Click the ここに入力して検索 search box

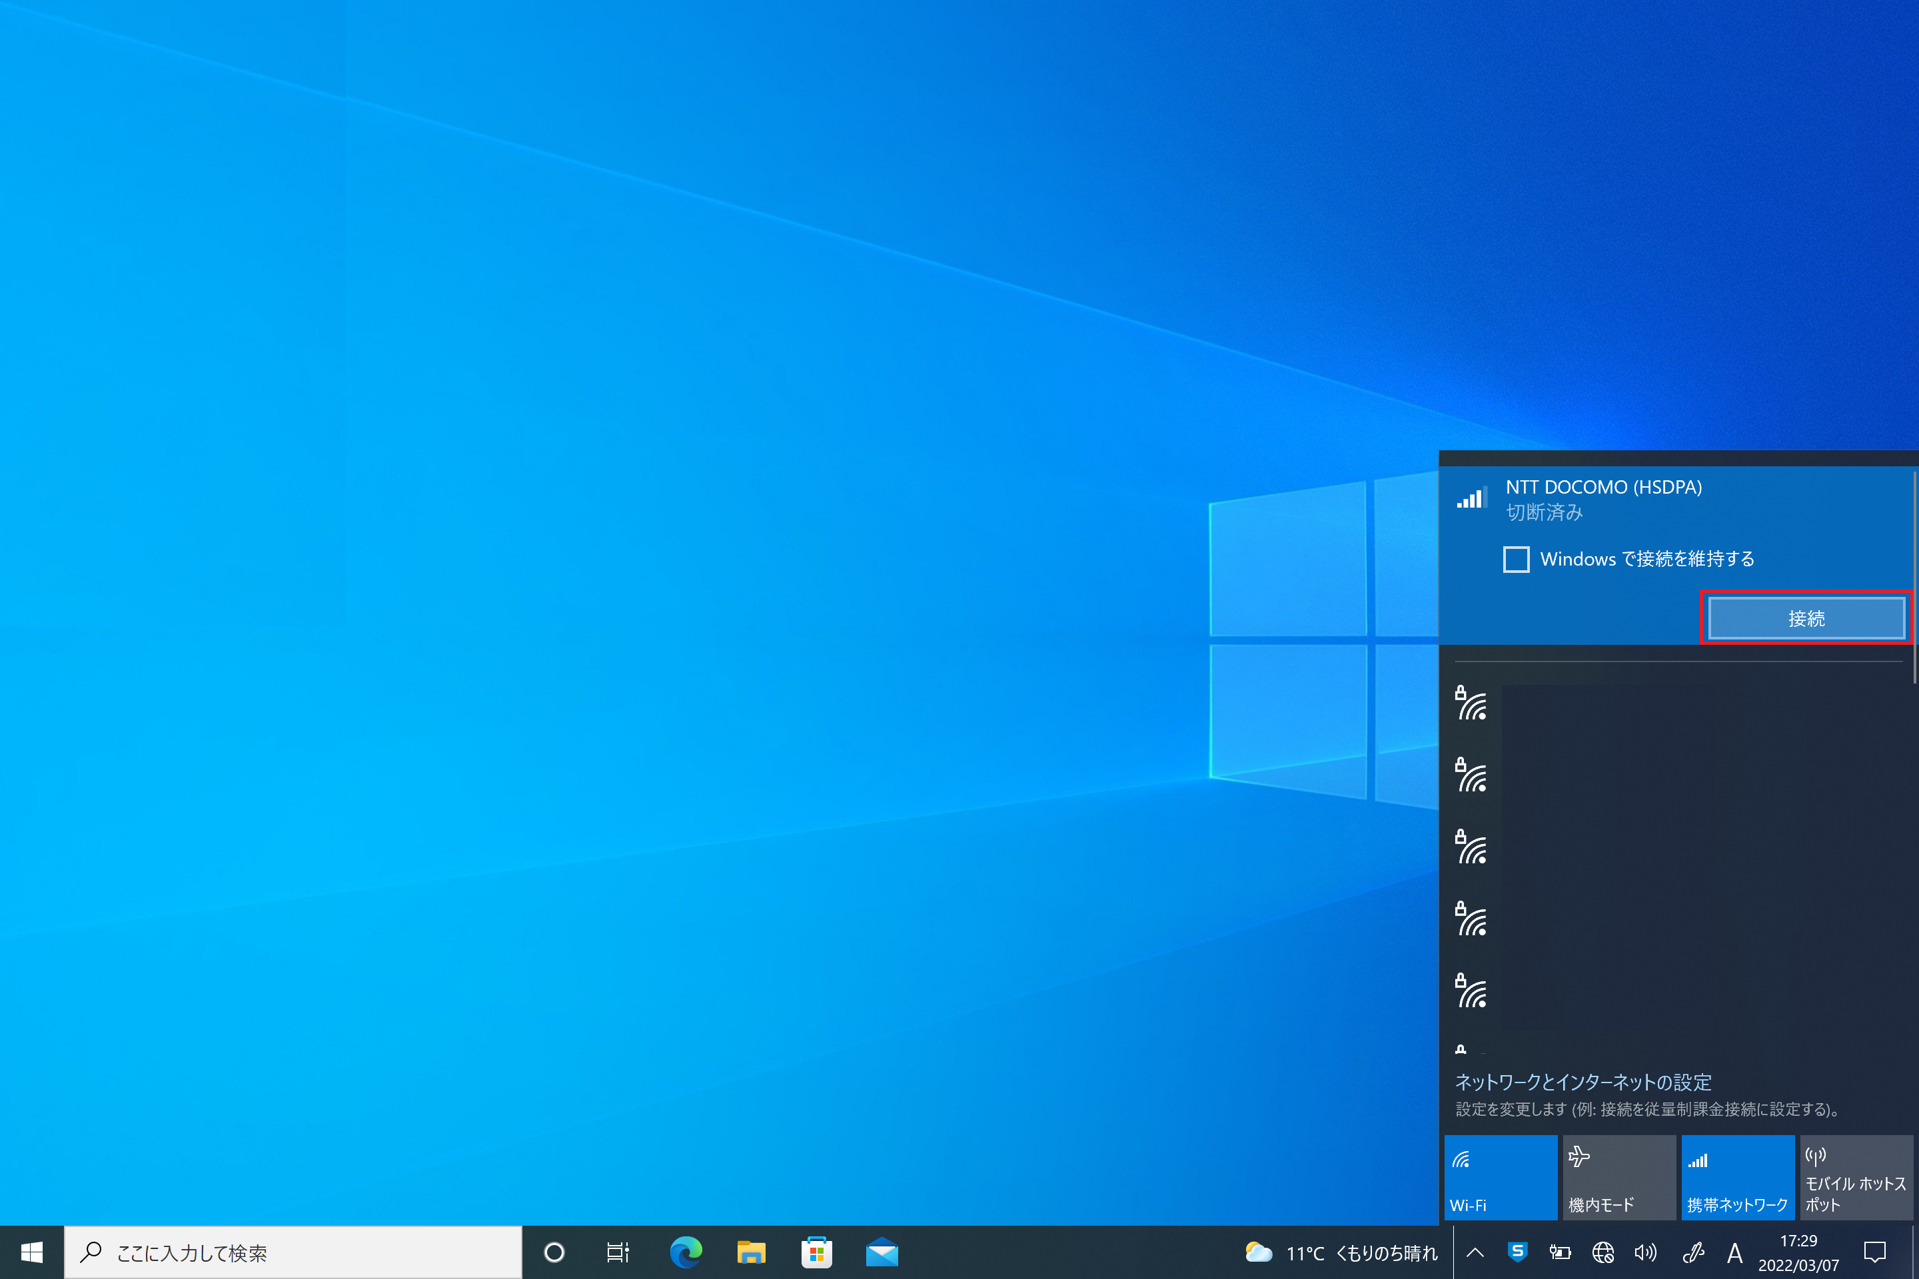coord(293,1252)
